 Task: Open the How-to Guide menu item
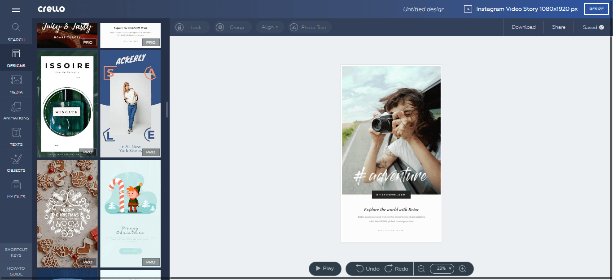16,271
